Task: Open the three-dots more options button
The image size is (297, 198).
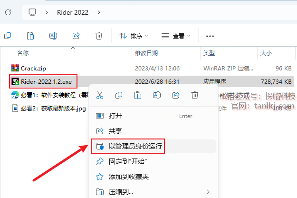Action: pyautogui.click(x=210, y=36)
